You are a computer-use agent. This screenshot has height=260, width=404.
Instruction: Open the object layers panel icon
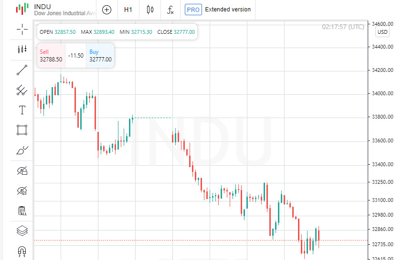(x=22, y=230)
